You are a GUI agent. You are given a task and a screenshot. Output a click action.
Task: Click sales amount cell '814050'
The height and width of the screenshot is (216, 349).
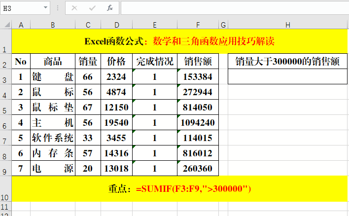(x=198, y=107)
